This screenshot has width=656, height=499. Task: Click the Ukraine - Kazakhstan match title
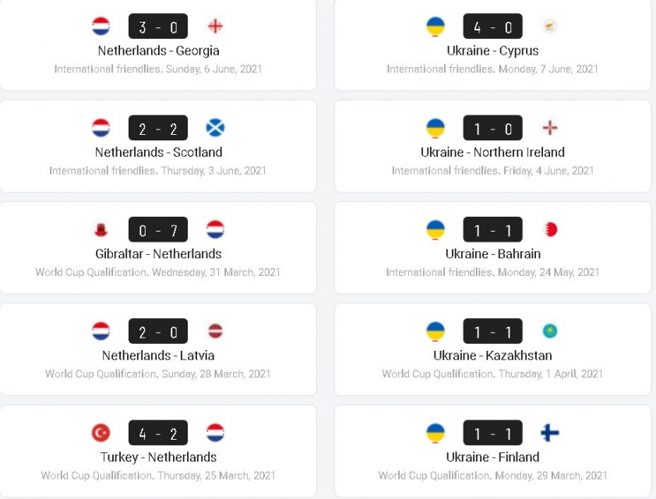tap(493, 356)
